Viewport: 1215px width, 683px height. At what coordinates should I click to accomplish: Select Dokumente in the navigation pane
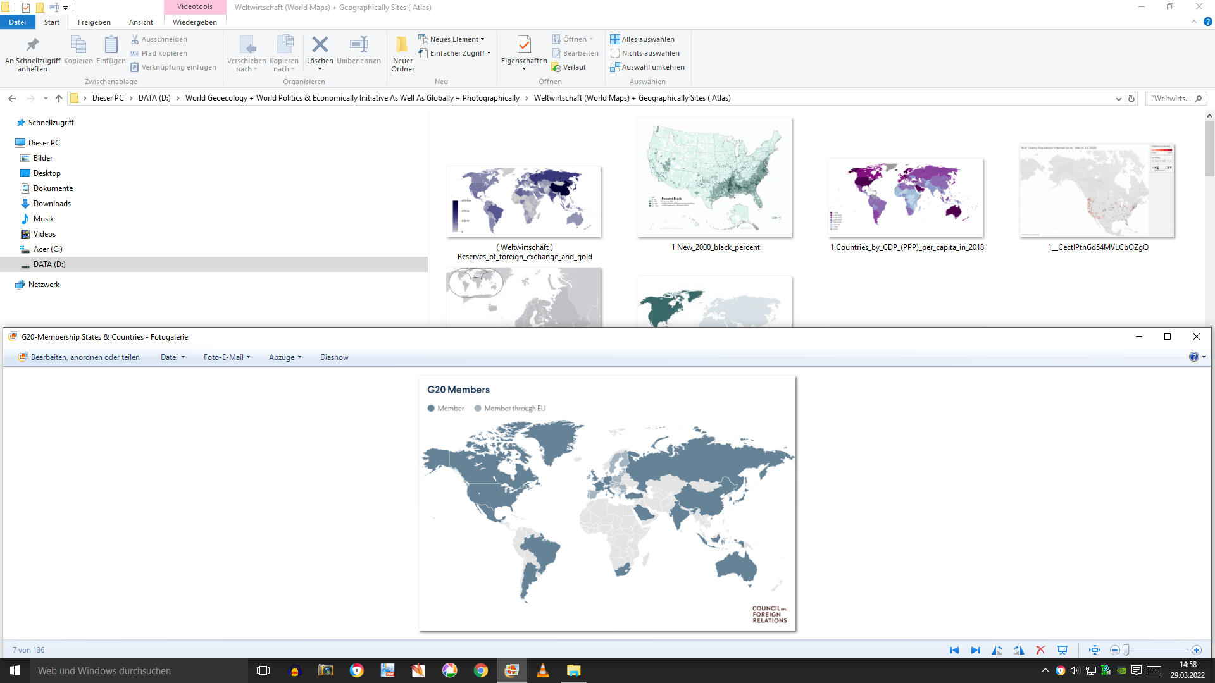[53, 188]
